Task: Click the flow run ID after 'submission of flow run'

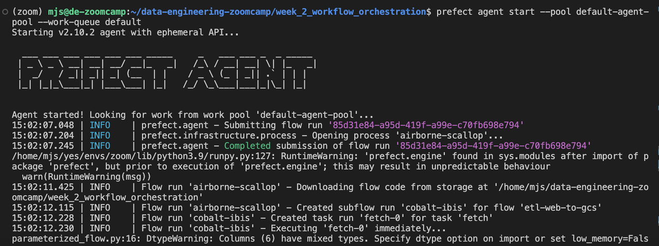Action: point(493,146)
